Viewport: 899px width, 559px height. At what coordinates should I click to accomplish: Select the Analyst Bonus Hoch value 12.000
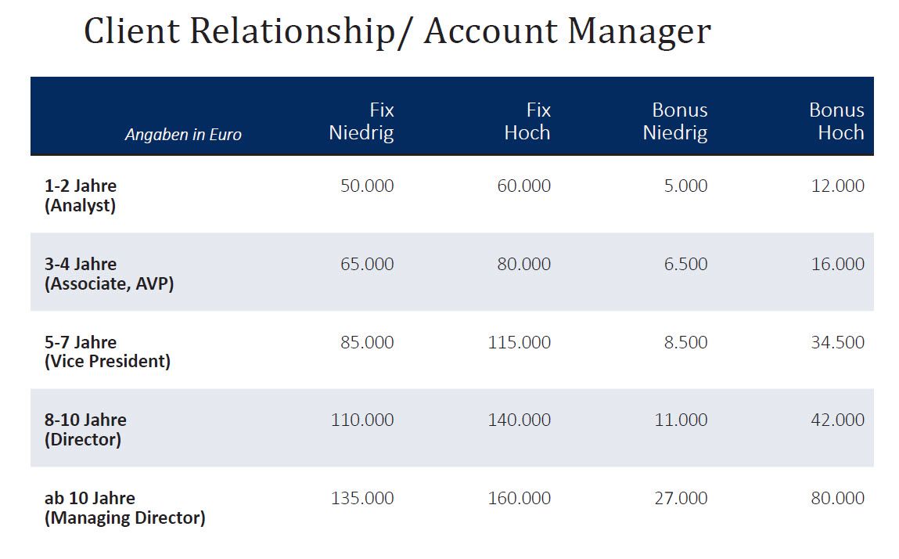pyautogui.click(x=838, y=186)
